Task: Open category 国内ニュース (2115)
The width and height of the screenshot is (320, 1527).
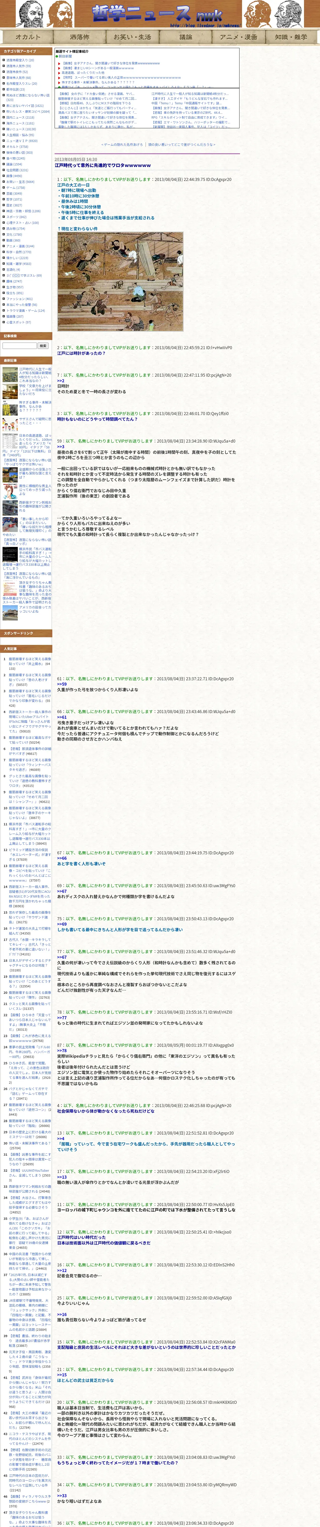Action: 20,117
